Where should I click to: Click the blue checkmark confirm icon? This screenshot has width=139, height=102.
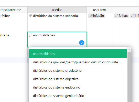(82, 43)
